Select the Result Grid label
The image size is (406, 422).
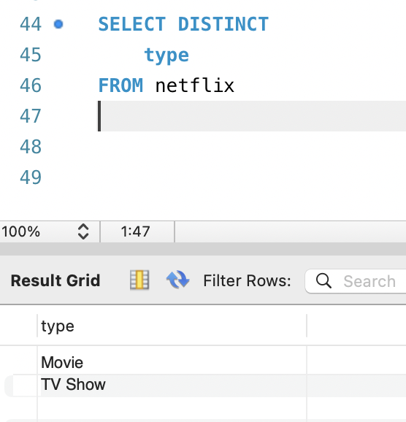pos(55,280)
